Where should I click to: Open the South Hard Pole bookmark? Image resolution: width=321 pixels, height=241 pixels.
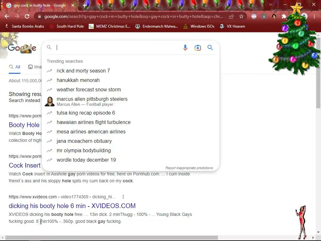[x=67, y=26]
